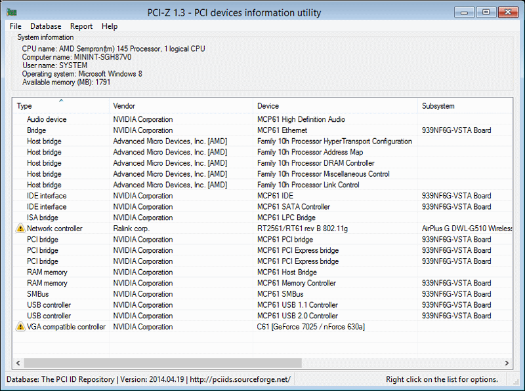525x391 pixels.
Task: Open the Report menu
Action: click(81, 26)
